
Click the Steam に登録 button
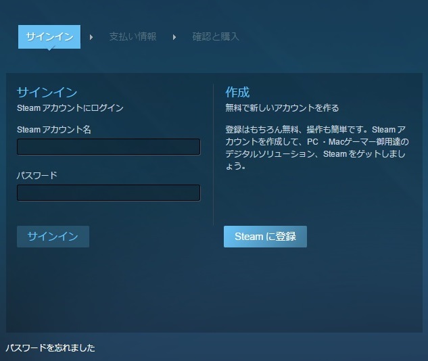pyautogui.click(x=265, y=237)
